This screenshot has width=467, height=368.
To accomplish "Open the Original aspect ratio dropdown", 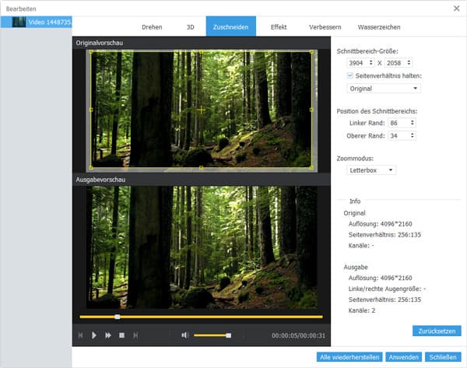I will 384,89.
